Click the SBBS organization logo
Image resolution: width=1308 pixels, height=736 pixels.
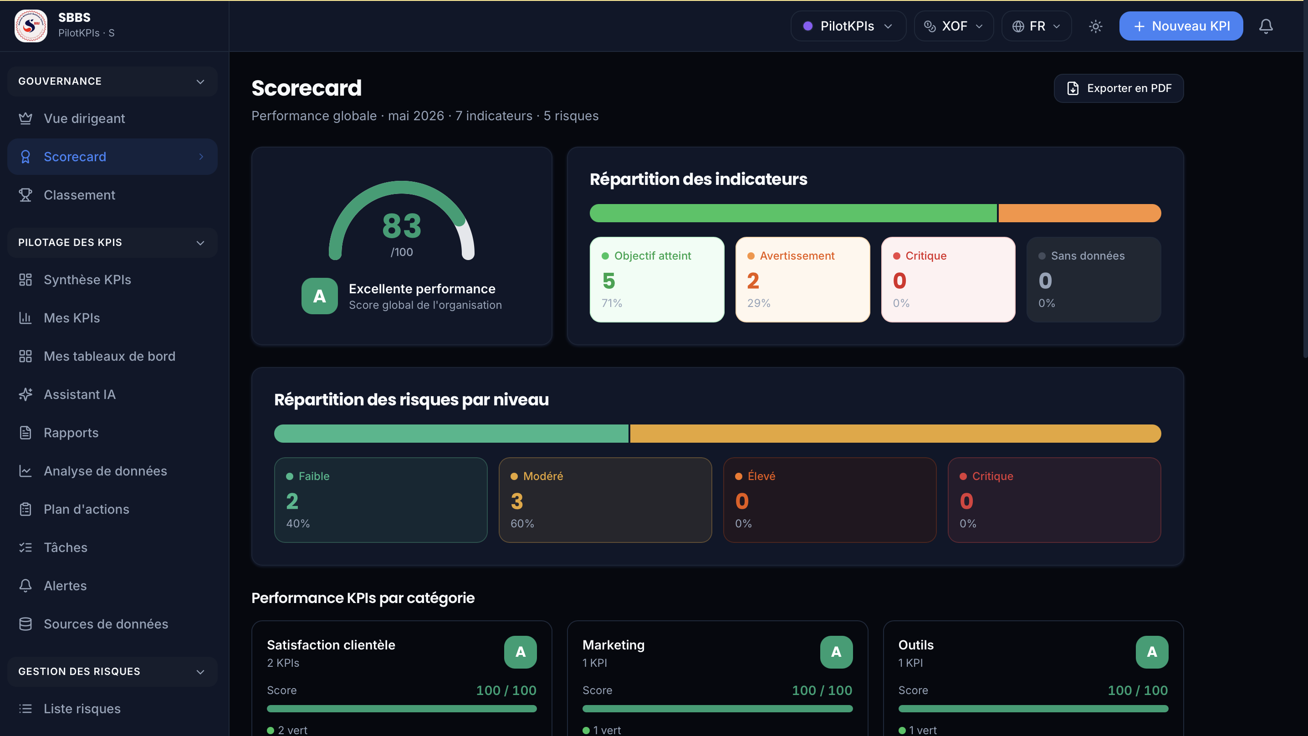[x=31, y=26]
